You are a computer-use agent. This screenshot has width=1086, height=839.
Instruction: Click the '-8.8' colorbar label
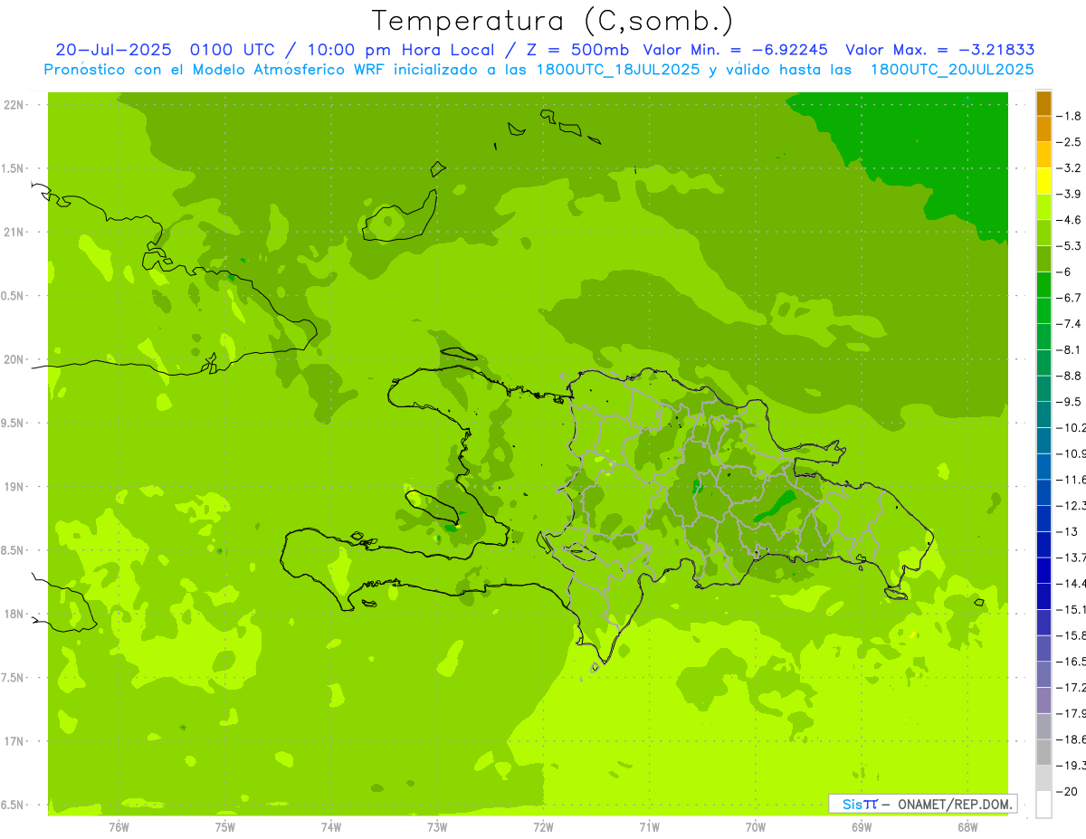point(1069,375)
